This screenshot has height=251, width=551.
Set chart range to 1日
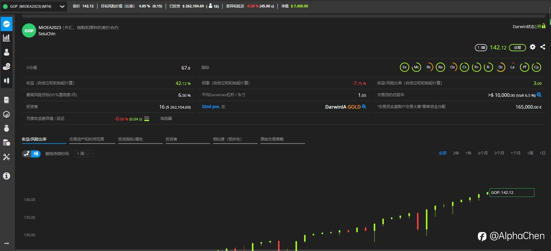click(542, 153)
